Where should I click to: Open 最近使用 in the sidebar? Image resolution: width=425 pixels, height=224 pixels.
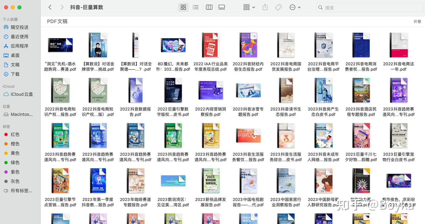tap(20, 36)
